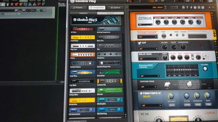Click the red record icon in DAW toolbar
The width and height of the screenshot is (218, 122).
tap(12, 4)
